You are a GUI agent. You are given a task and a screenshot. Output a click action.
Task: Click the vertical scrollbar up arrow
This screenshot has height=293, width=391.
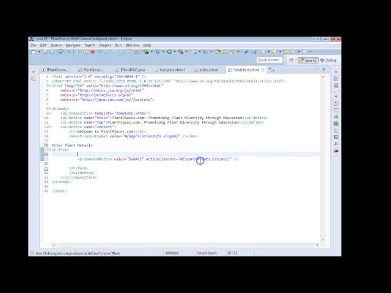tap(323, 77)
